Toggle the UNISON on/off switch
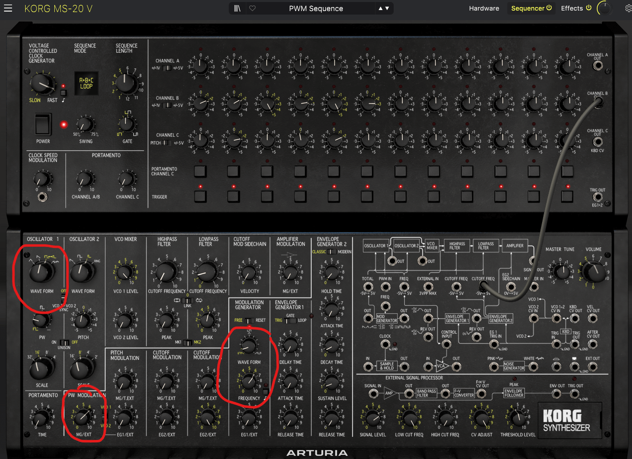The height and width of the screenshot is (459, 632). coord(65,342)
